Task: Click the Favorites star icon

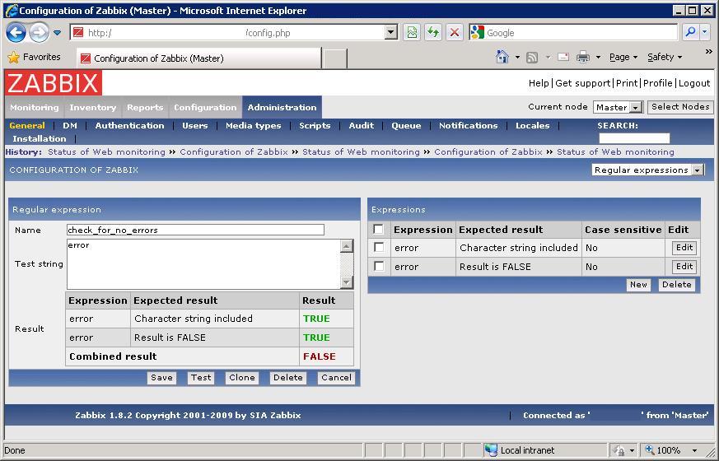Action: coord(14,58)
